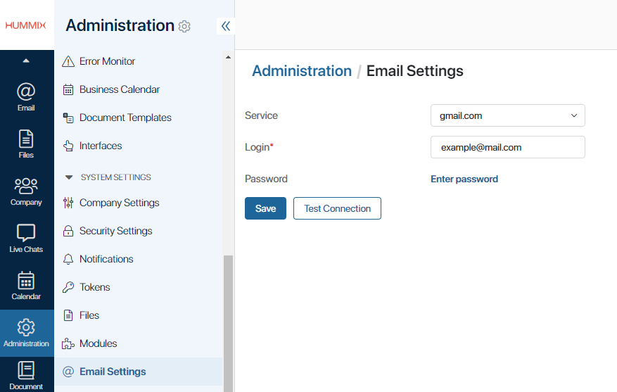This screenshot has height=392, width=617.
Task: Open the Files icon in dark sidebar
Action: (x=26, y=144)
